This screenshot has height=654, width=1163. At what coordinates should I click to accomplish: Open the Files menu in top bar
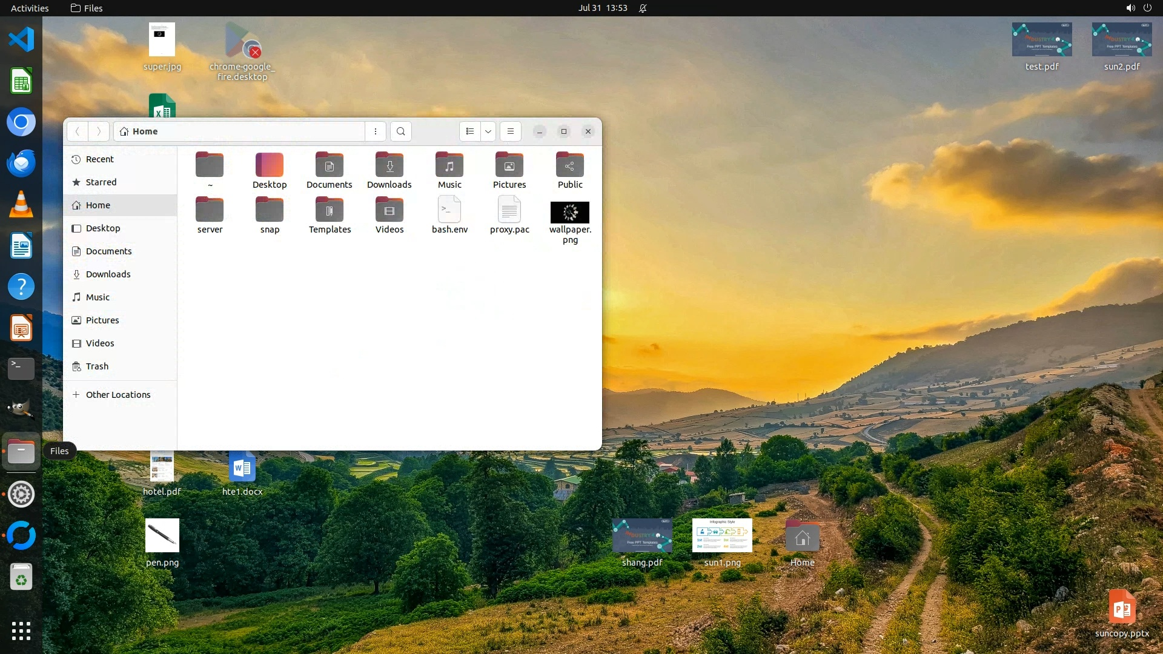(87, 8)
